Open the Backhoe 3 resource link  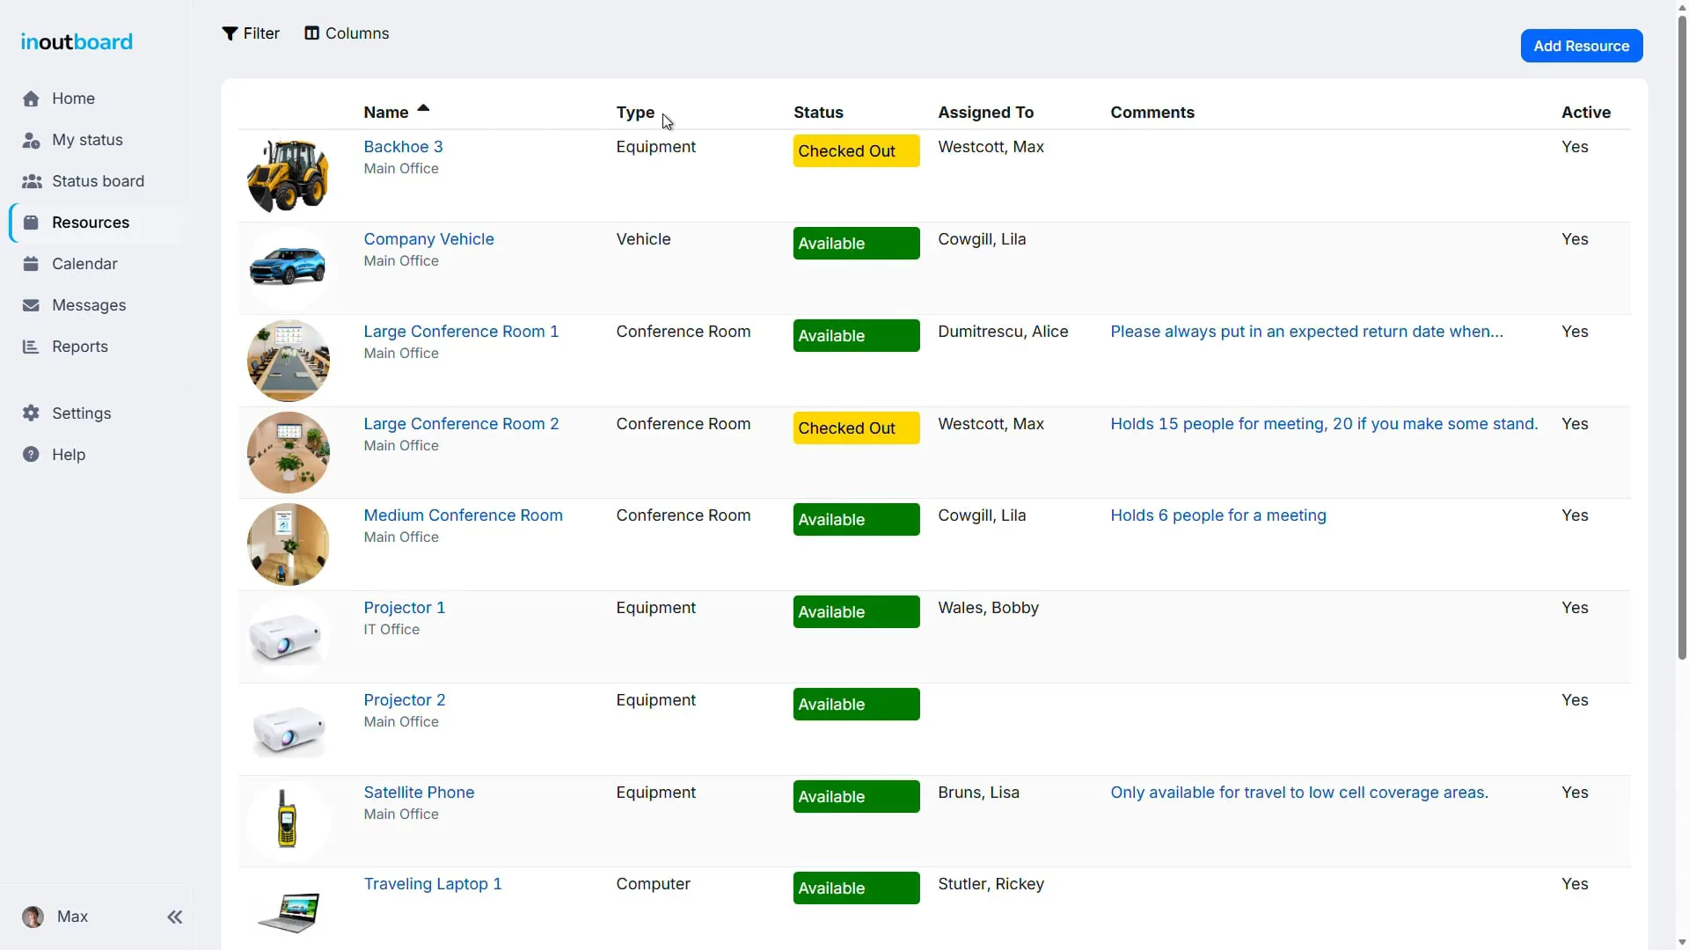pos(403,147)
